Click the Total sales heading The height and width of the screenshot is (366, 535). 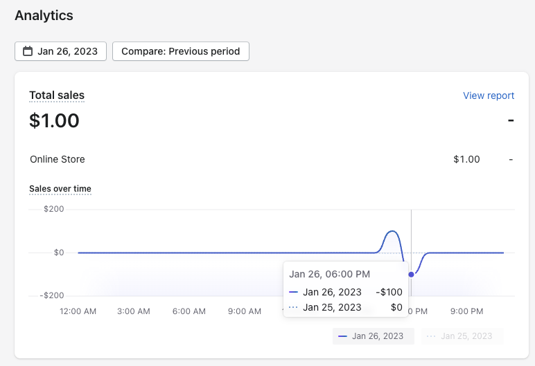point(57,95)
